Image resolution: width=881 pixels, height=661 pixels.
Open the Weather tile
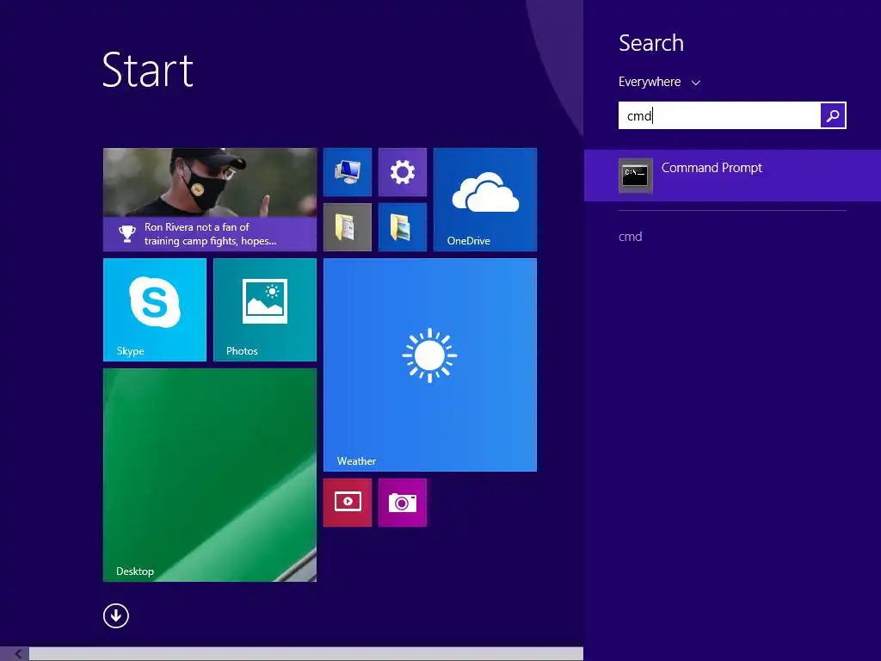pos(430,365)
